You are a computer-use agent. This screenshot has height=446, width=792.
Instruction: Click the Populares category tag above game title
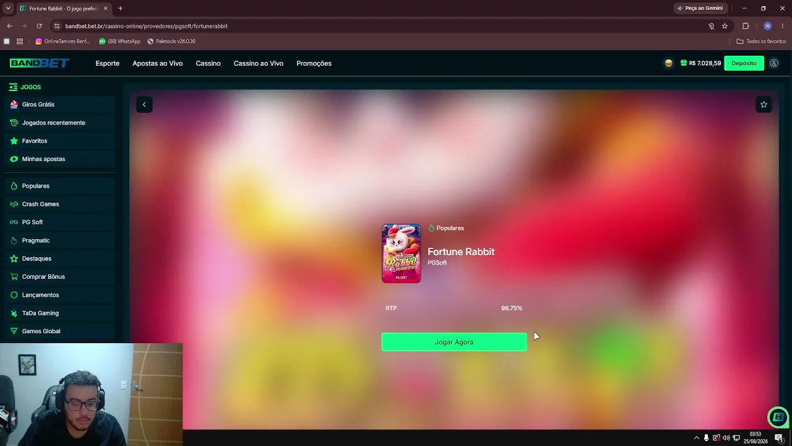coord(446,228)
